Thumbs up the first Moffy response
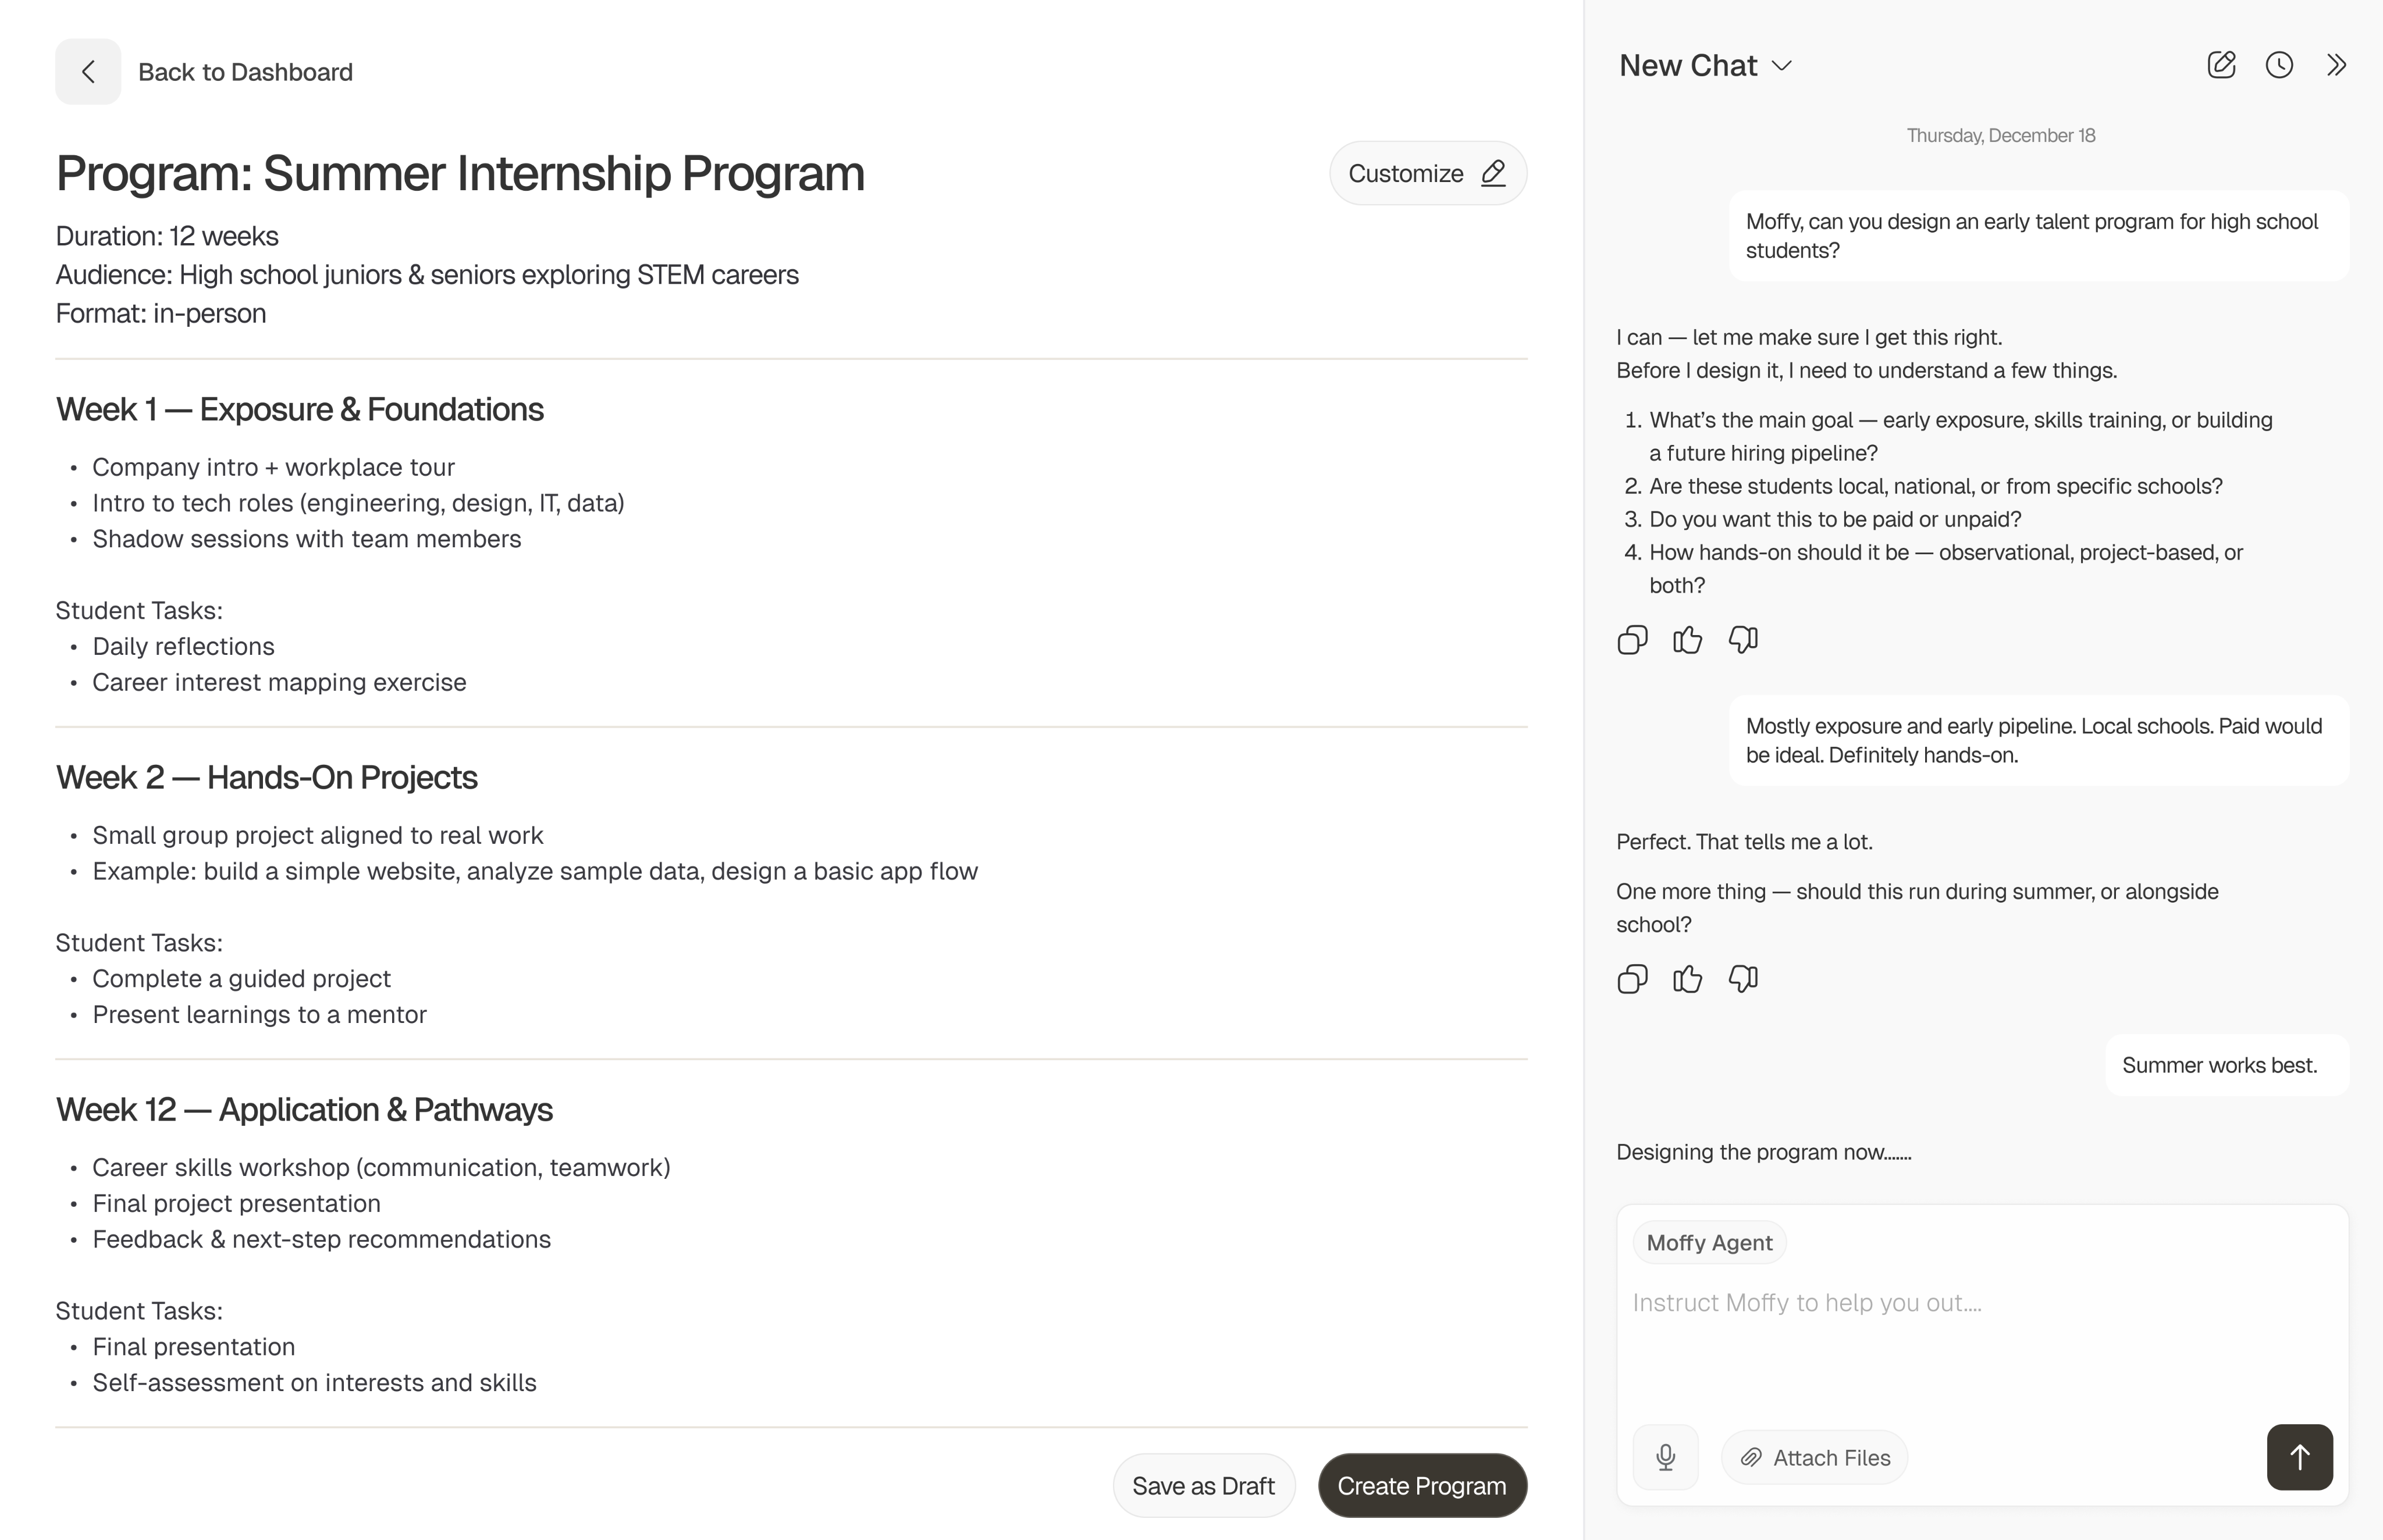Viewport: 2383px width, 1540px height. [x=1688, y=640]
